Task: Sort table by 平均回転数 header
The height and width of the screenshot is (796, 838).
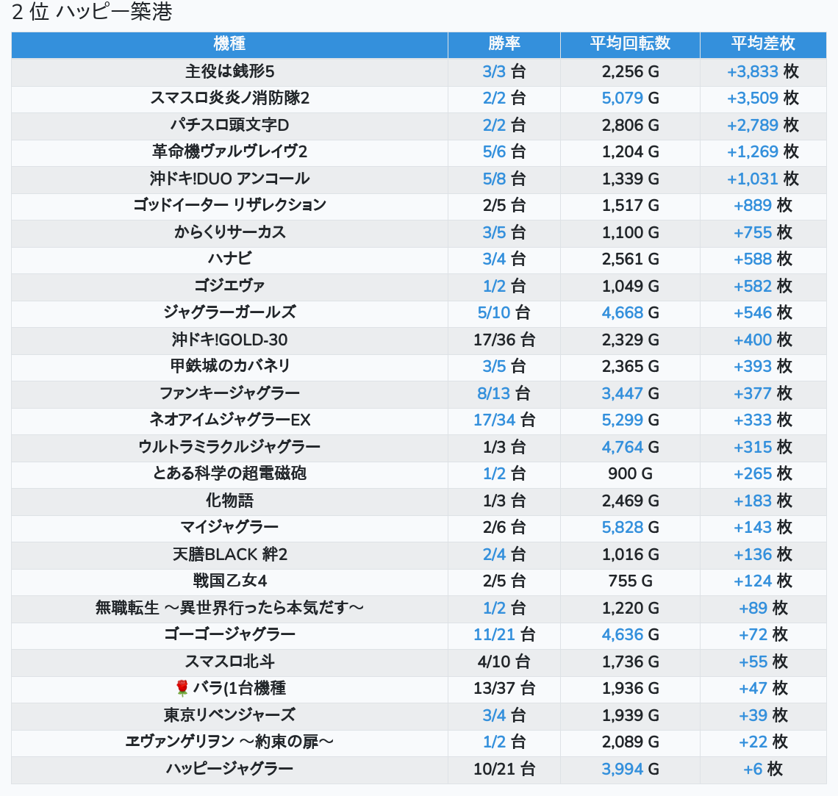Action: pyautogui.click(x=630, y=44)
